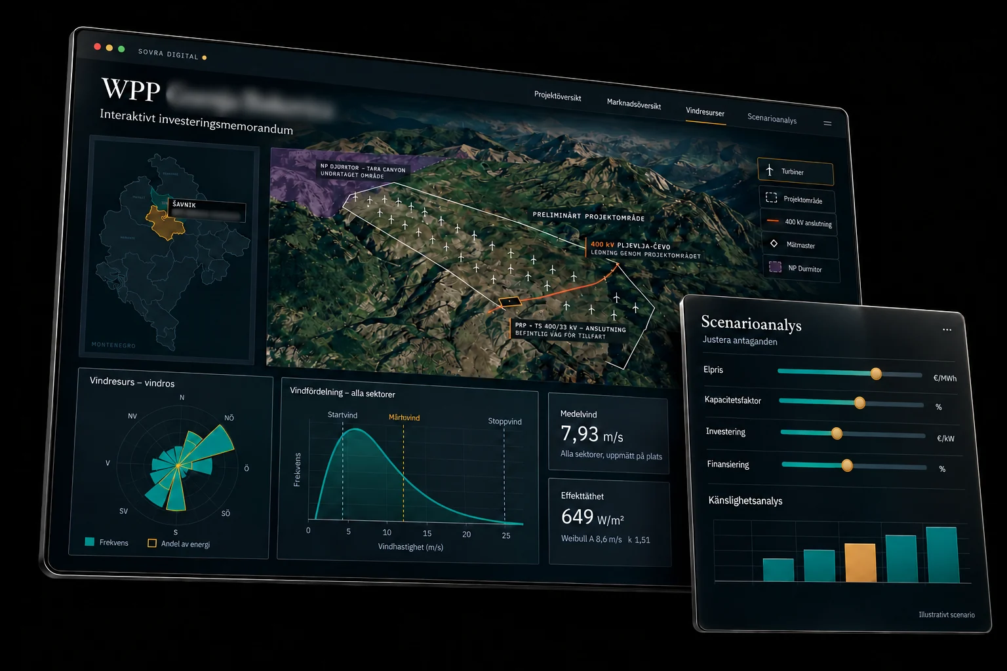Click the Andel av energi legend square
The height and width of the screenshot is (671, 1007).
tap(152, 543)
